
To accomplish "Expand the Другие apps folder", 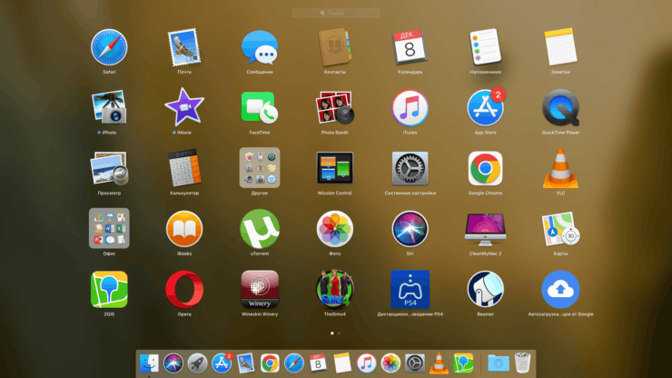I will coord(260,168).
